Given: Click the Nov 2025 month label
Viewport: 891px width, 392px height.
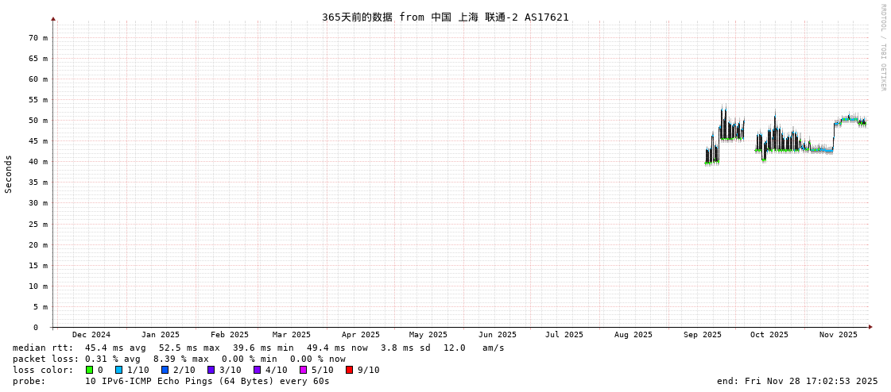Looking at the screenshot, I should point(839,335).
